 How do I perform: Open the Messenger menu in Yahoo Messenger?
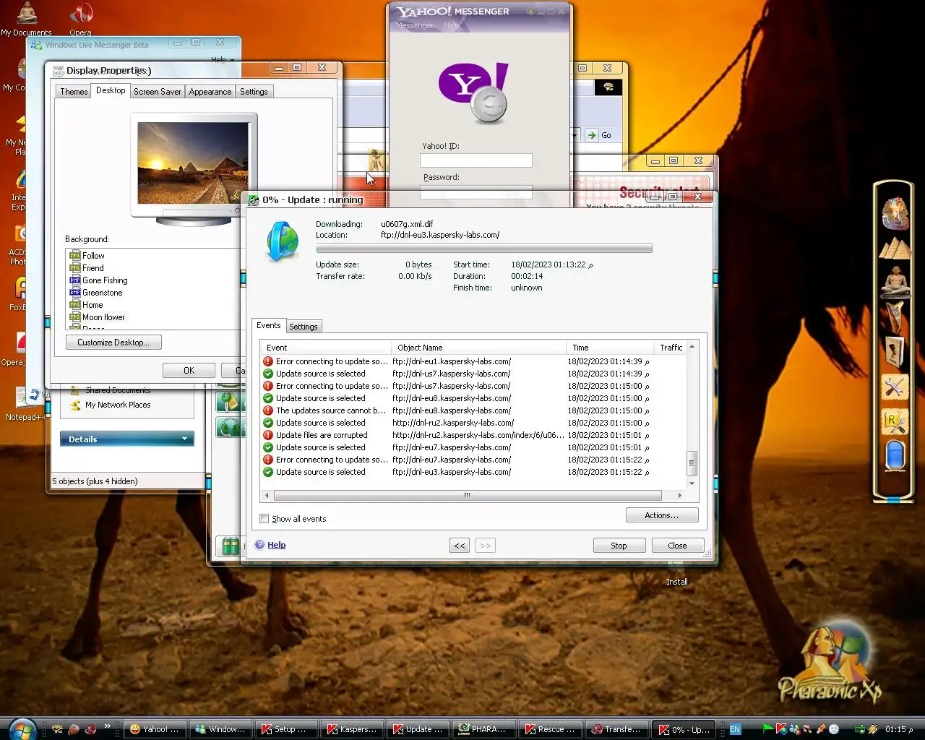(415, 25)
